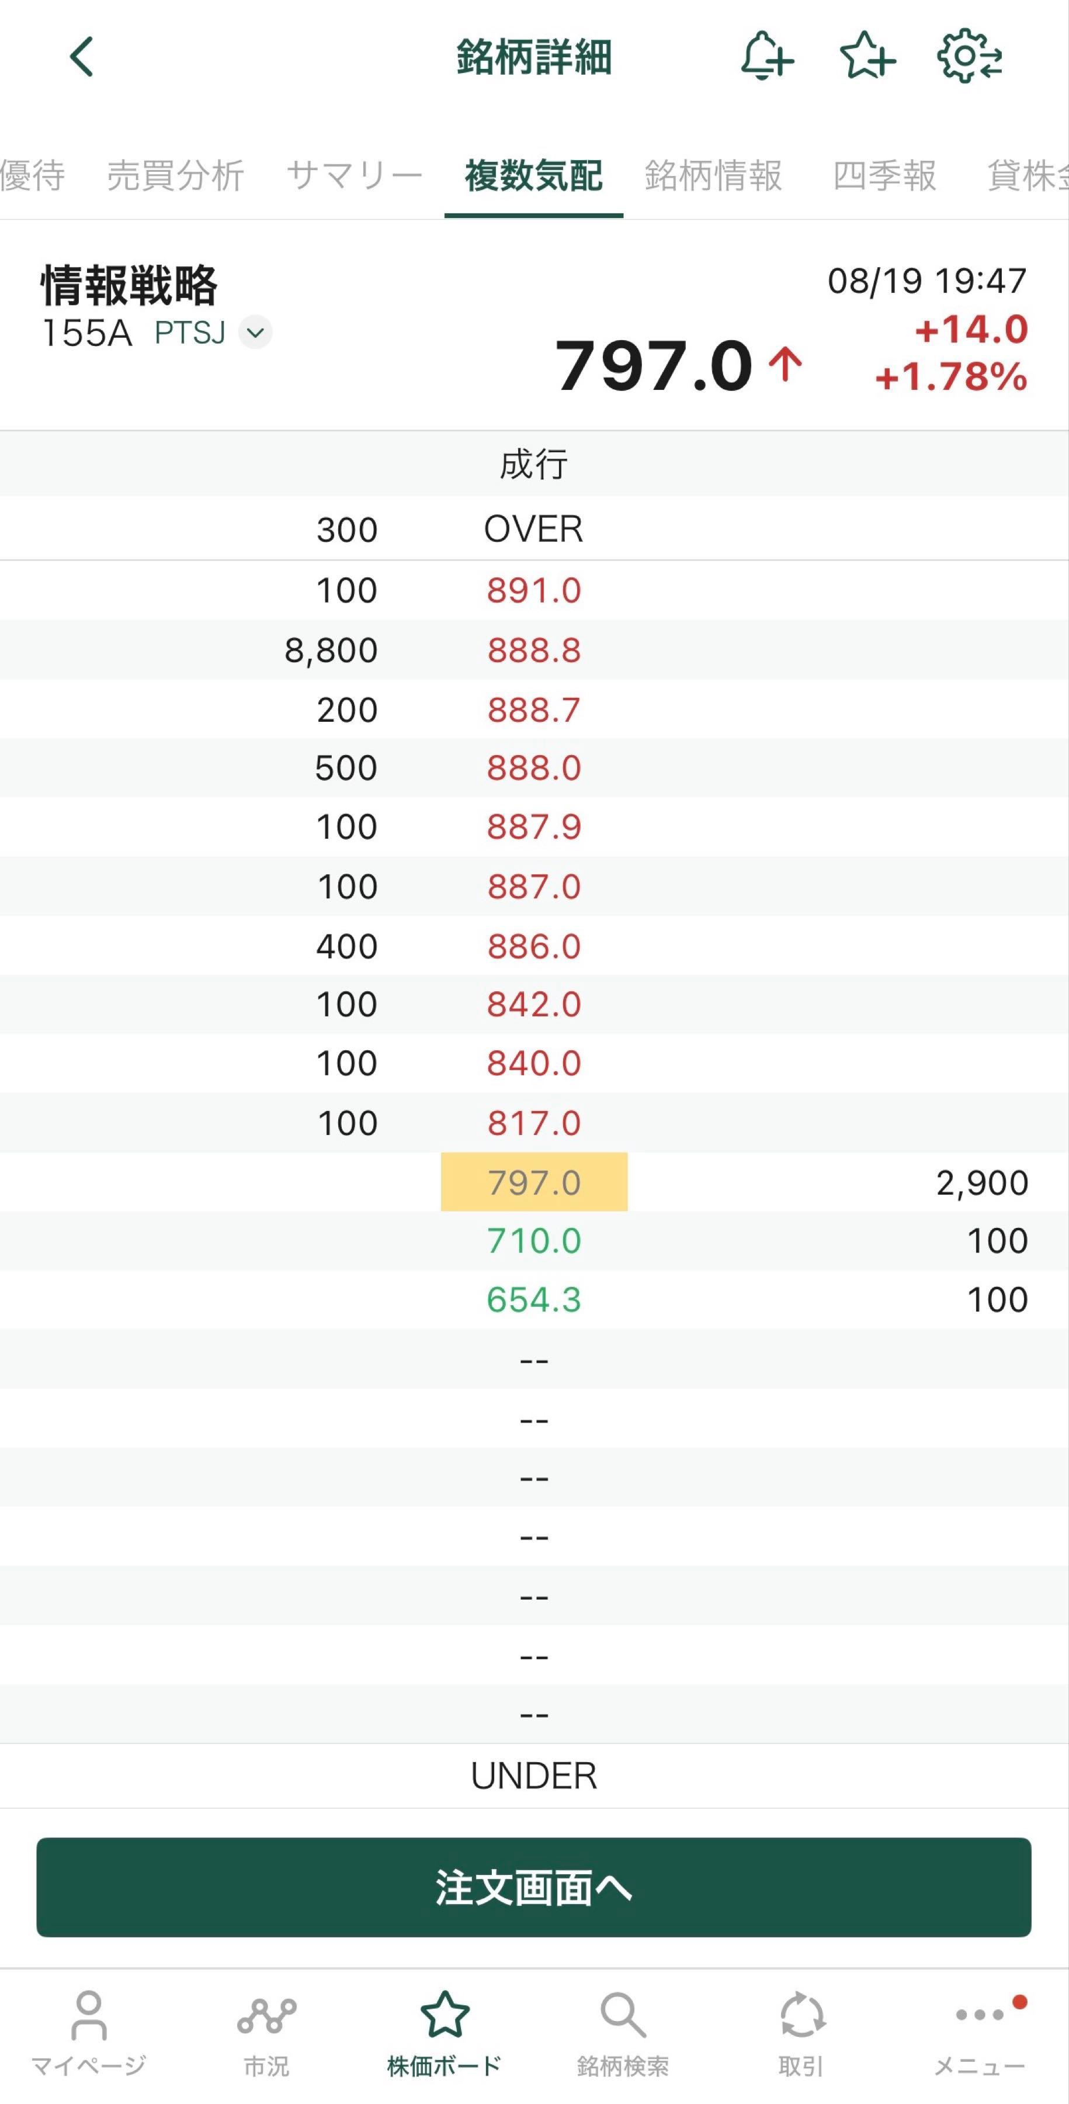This screenshot has width=1069, height=2104.
Task: Open display settings gear icon
Action: pyautogui.click(x=969, y=56)
